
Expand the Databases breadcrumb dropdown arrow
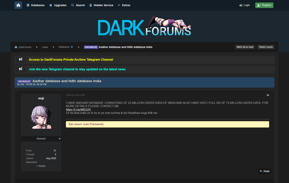coord(72,47)
